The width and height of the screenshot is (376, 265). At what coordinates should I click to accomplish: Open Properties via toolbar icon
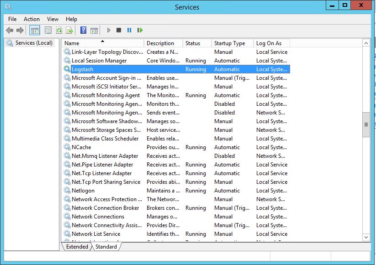(x=48, y=31)
